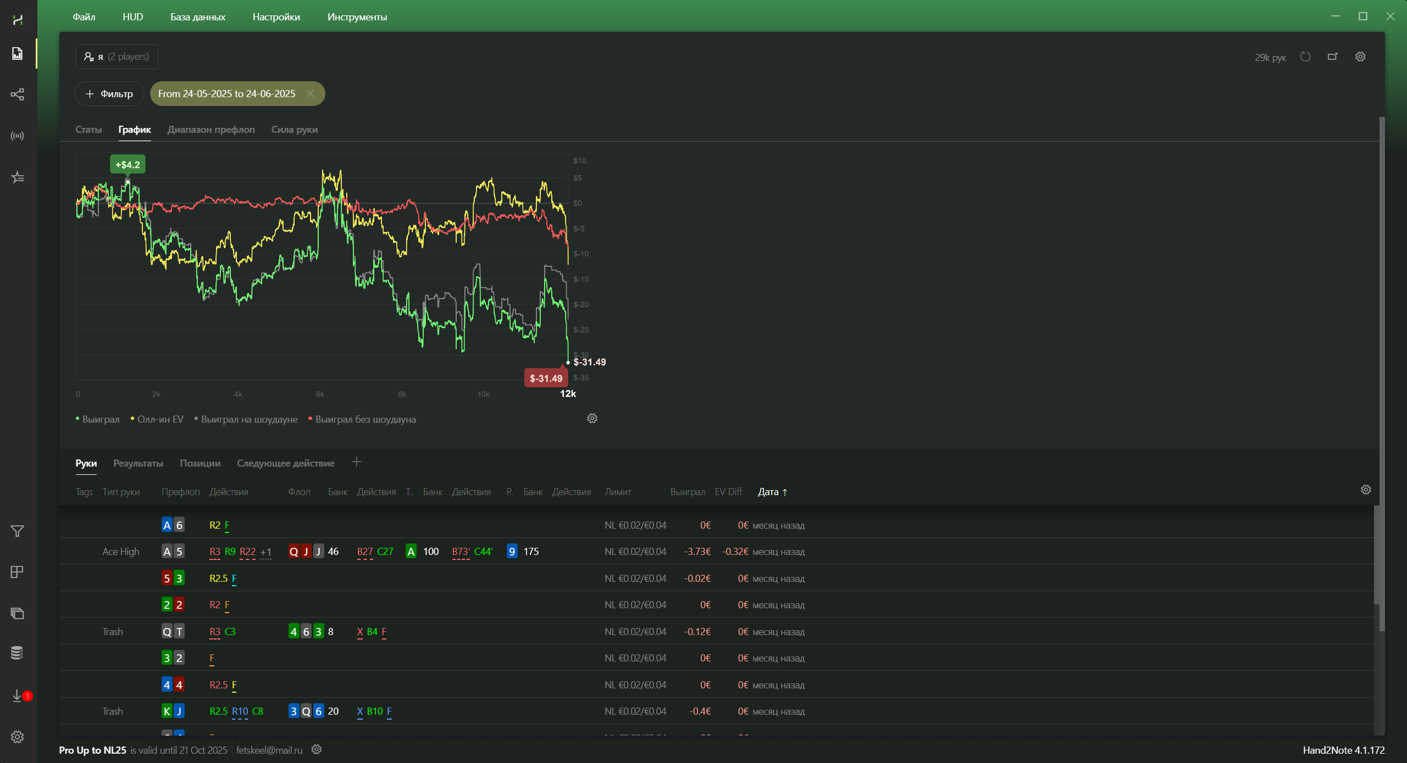Open the funnel filter icon in sidebar

click(18, 531)
